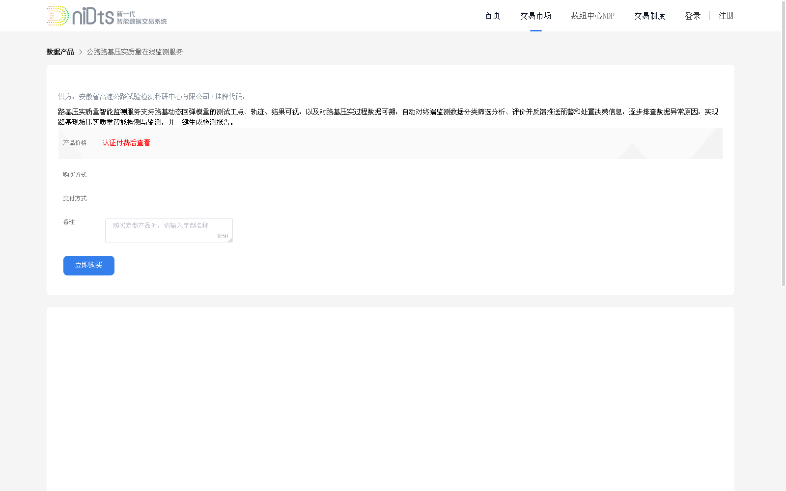
Task: Click the 购买方式 label
Action: pyautogui.click(x=75, y=175)
